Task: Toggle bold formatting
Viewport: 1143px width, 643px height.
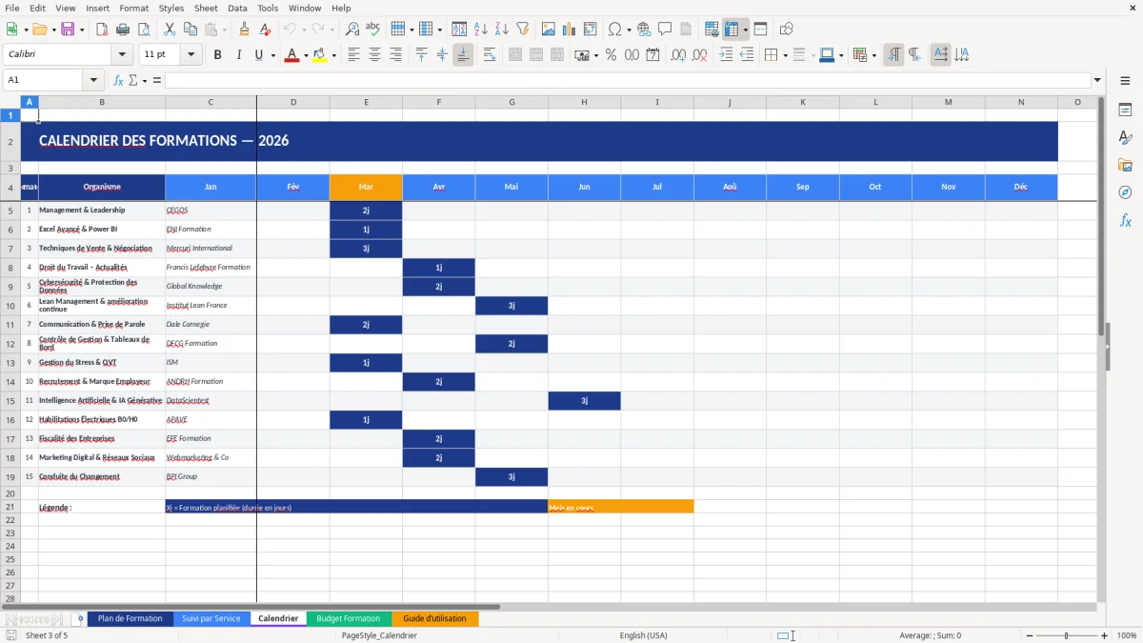Action: coord(217,54)
